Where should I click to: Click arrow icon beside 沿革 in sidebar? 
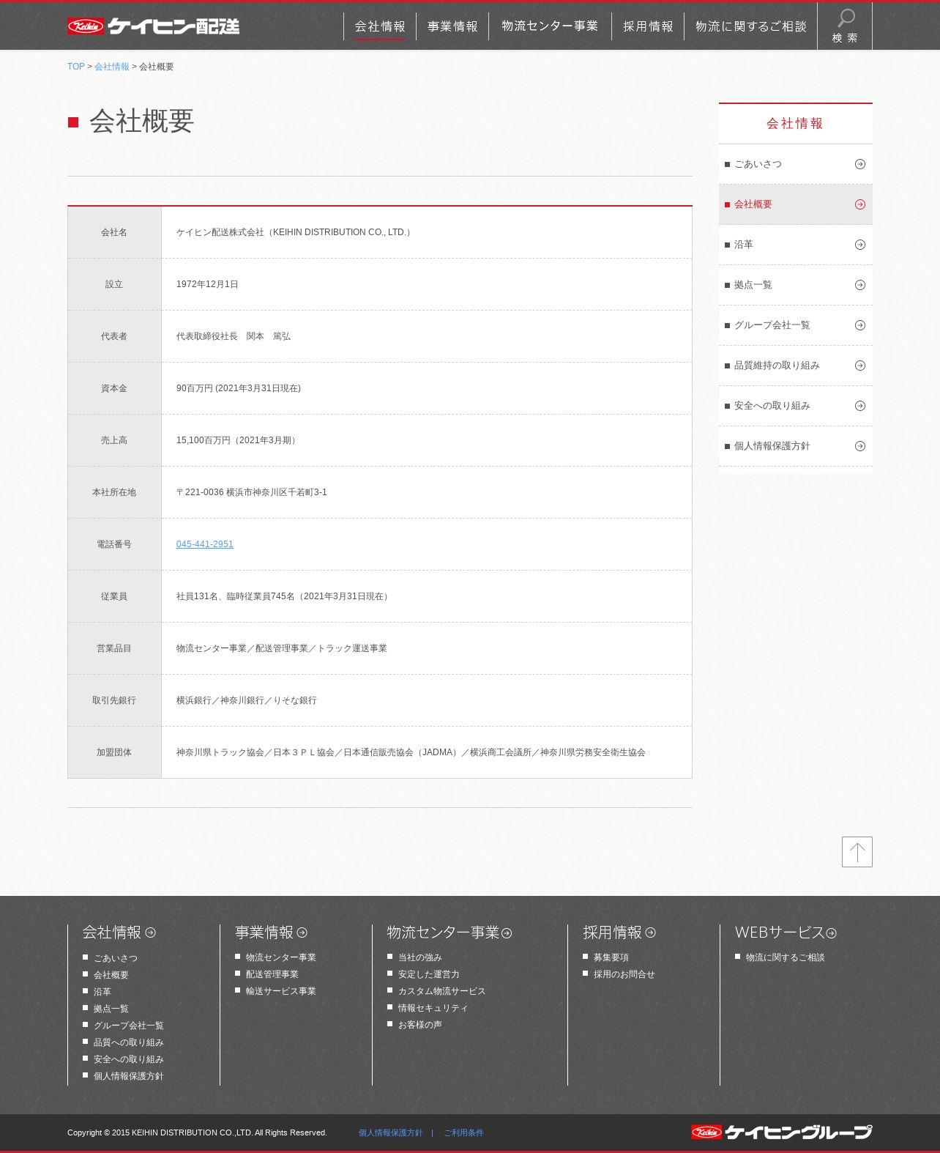(x=860, y=245)
